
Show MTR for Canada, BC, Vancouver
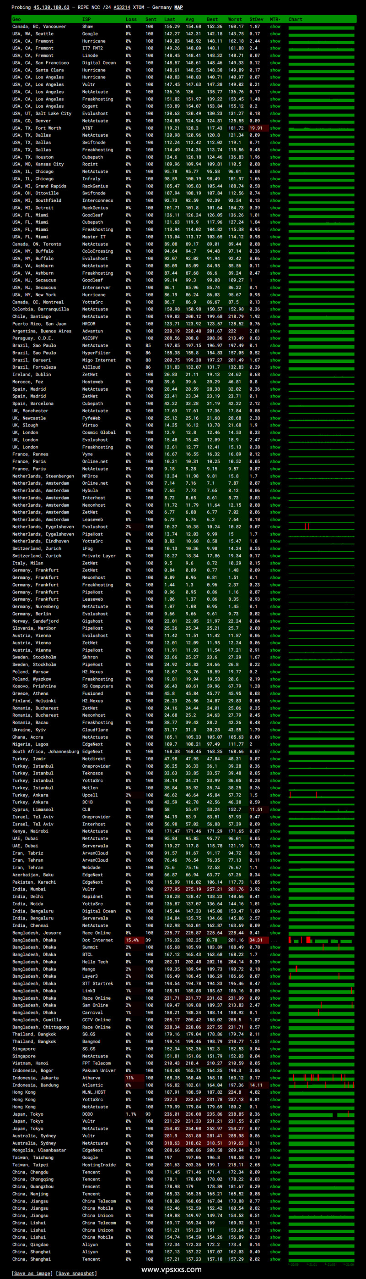275,27
